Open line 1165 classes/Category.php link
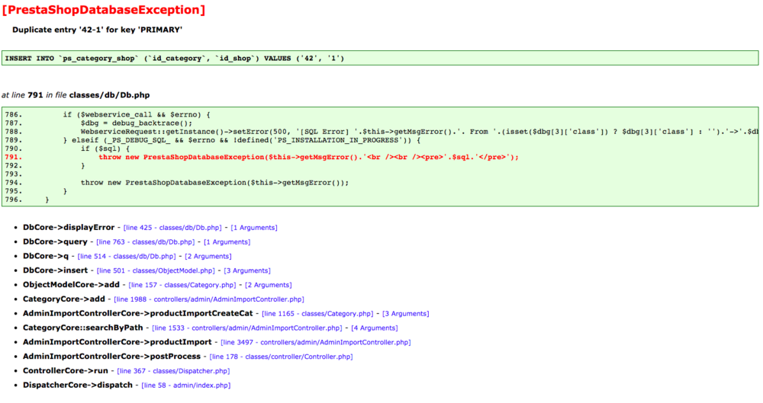763x403 pixels. (317, 314)
